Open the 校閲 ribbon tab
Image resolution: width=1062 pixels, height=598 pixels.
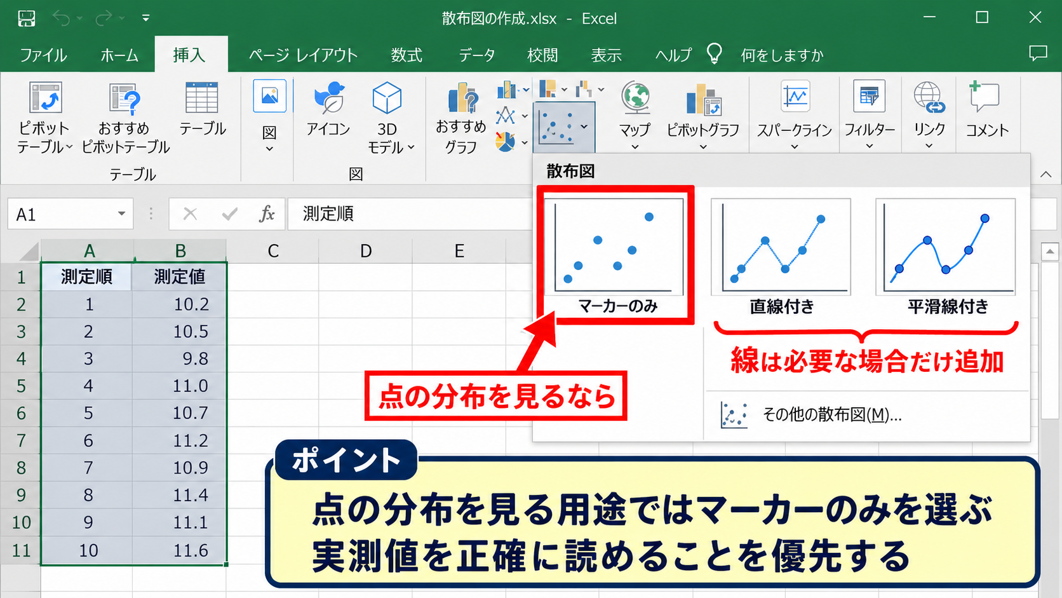click(542, 55)
